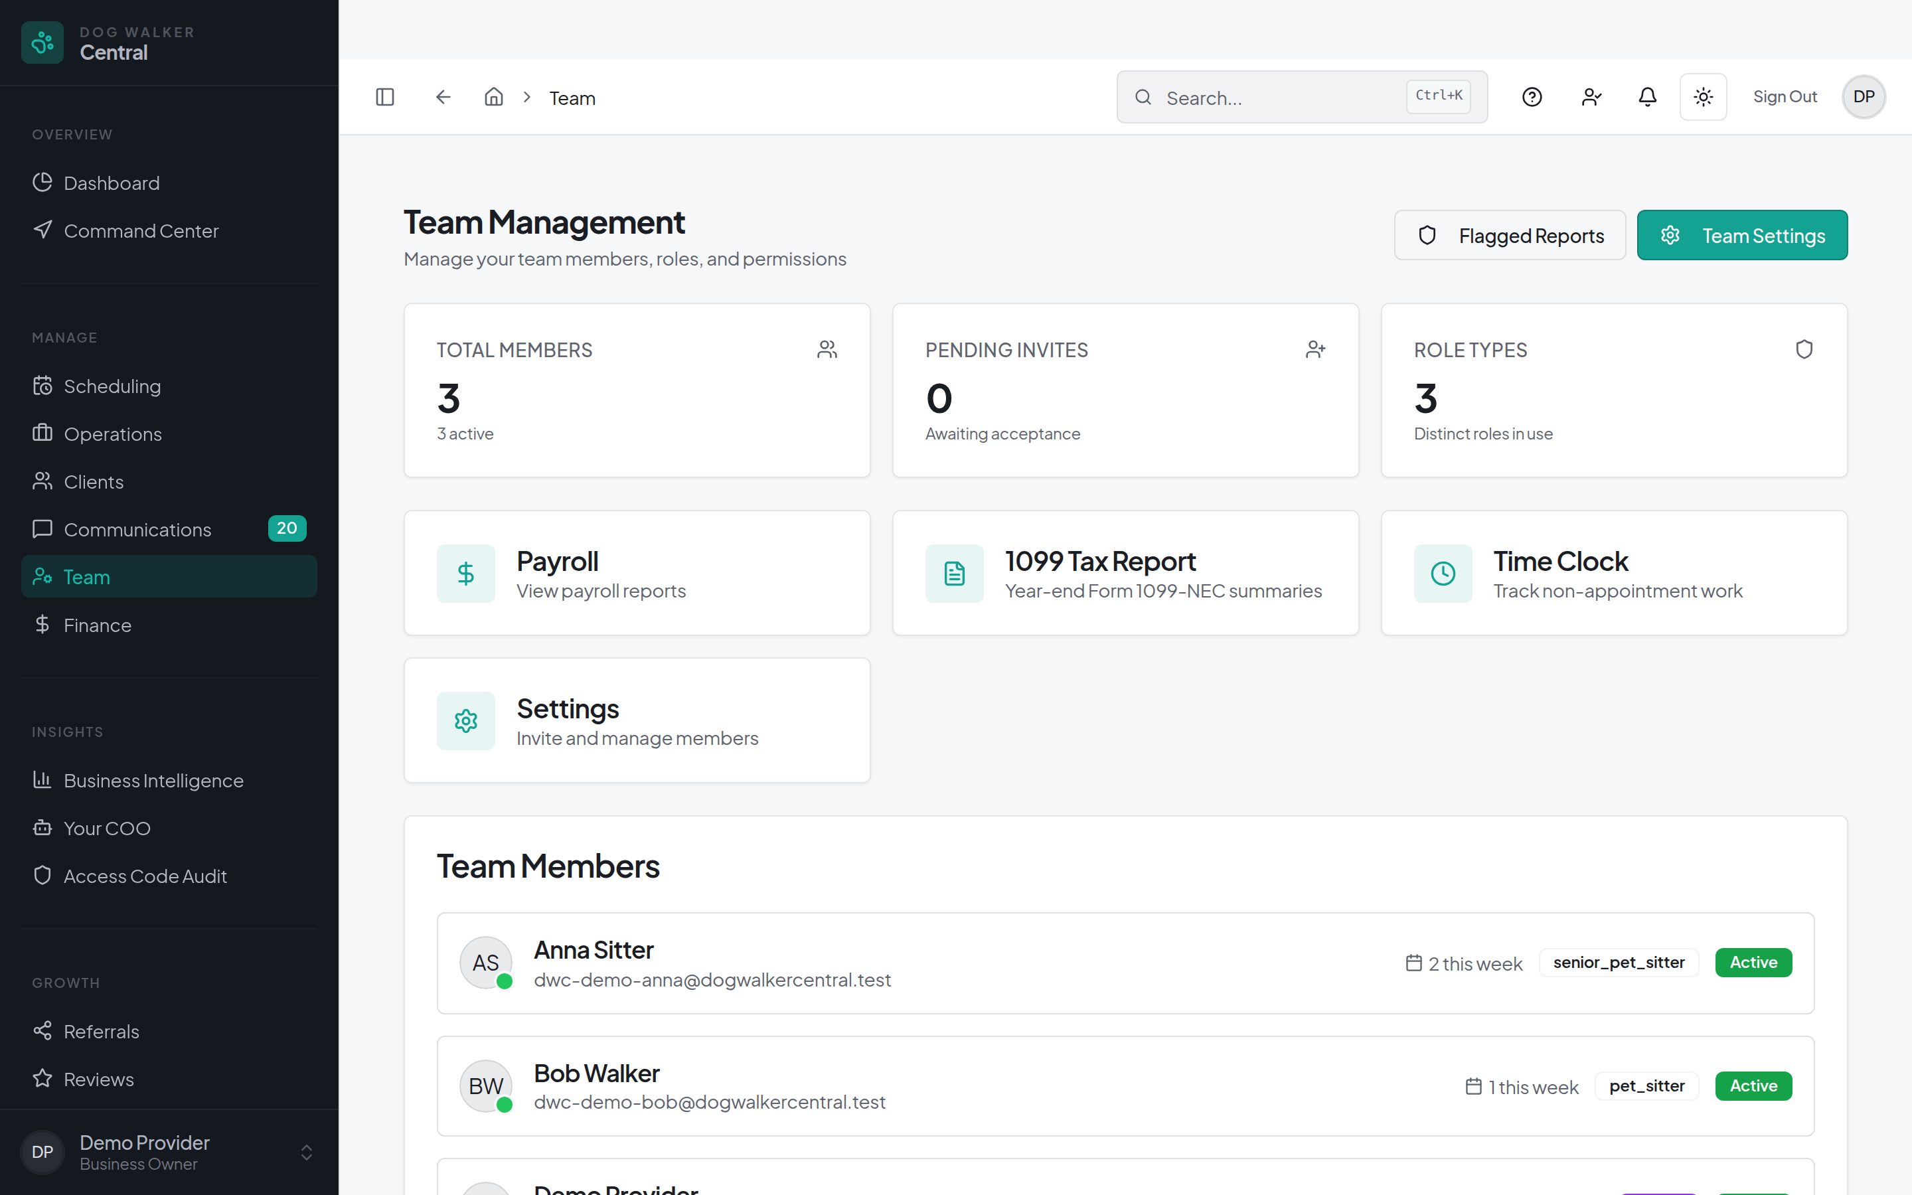The height and width of the screenshot is (1195, 1912).
Task: Click the sidebar DP avatar for Demo Provider
Action: 42,1152
